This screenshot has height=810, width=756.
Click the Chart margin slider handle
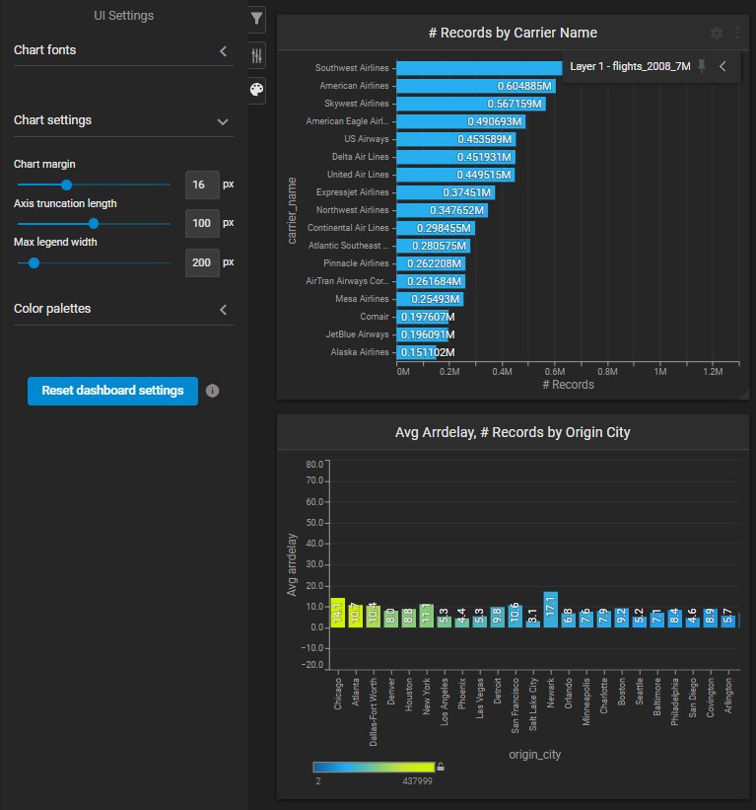[66, 184]
